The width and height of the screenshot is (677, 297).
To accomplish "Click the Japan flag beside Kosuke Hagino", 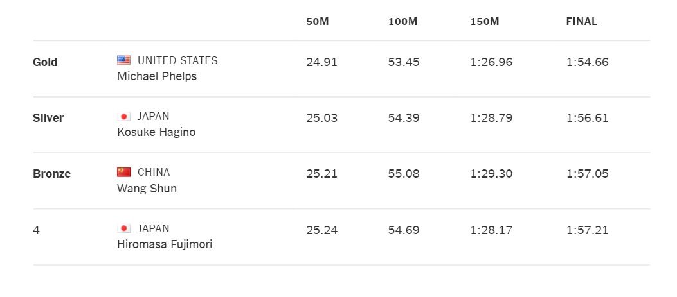I will coord(124,117).
